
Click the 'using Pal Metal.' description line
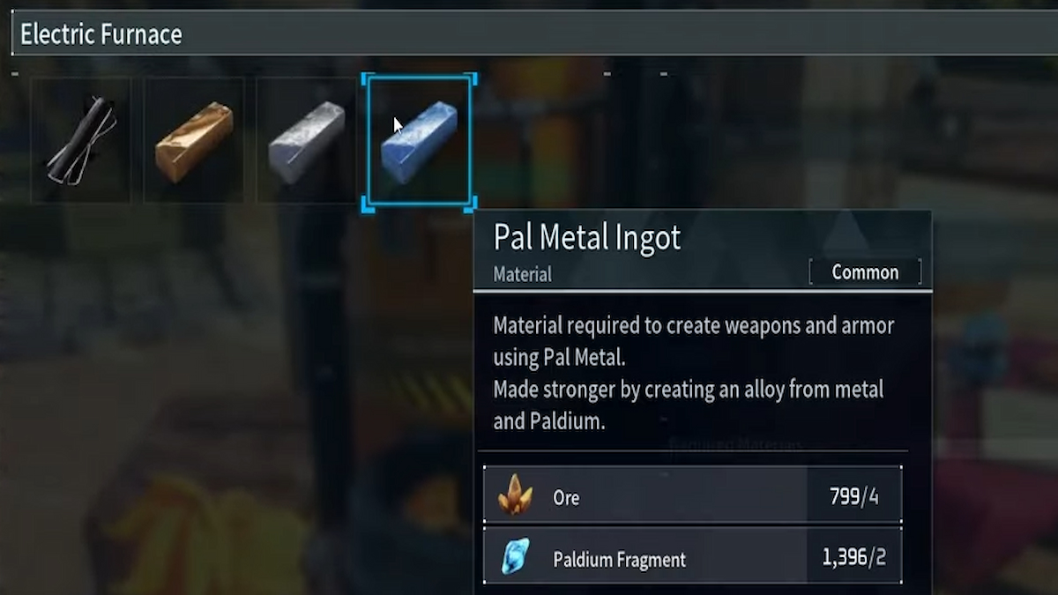coord(560,357)
